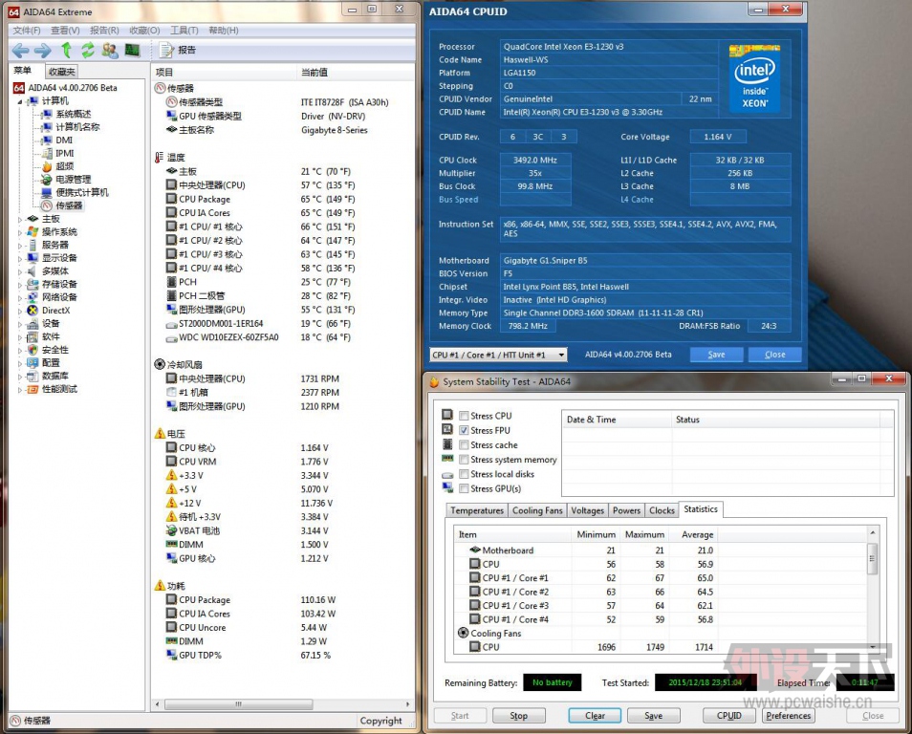Click the back arrow toolbar icon
This screenshot has width=912, height=734.
[20, 51]
